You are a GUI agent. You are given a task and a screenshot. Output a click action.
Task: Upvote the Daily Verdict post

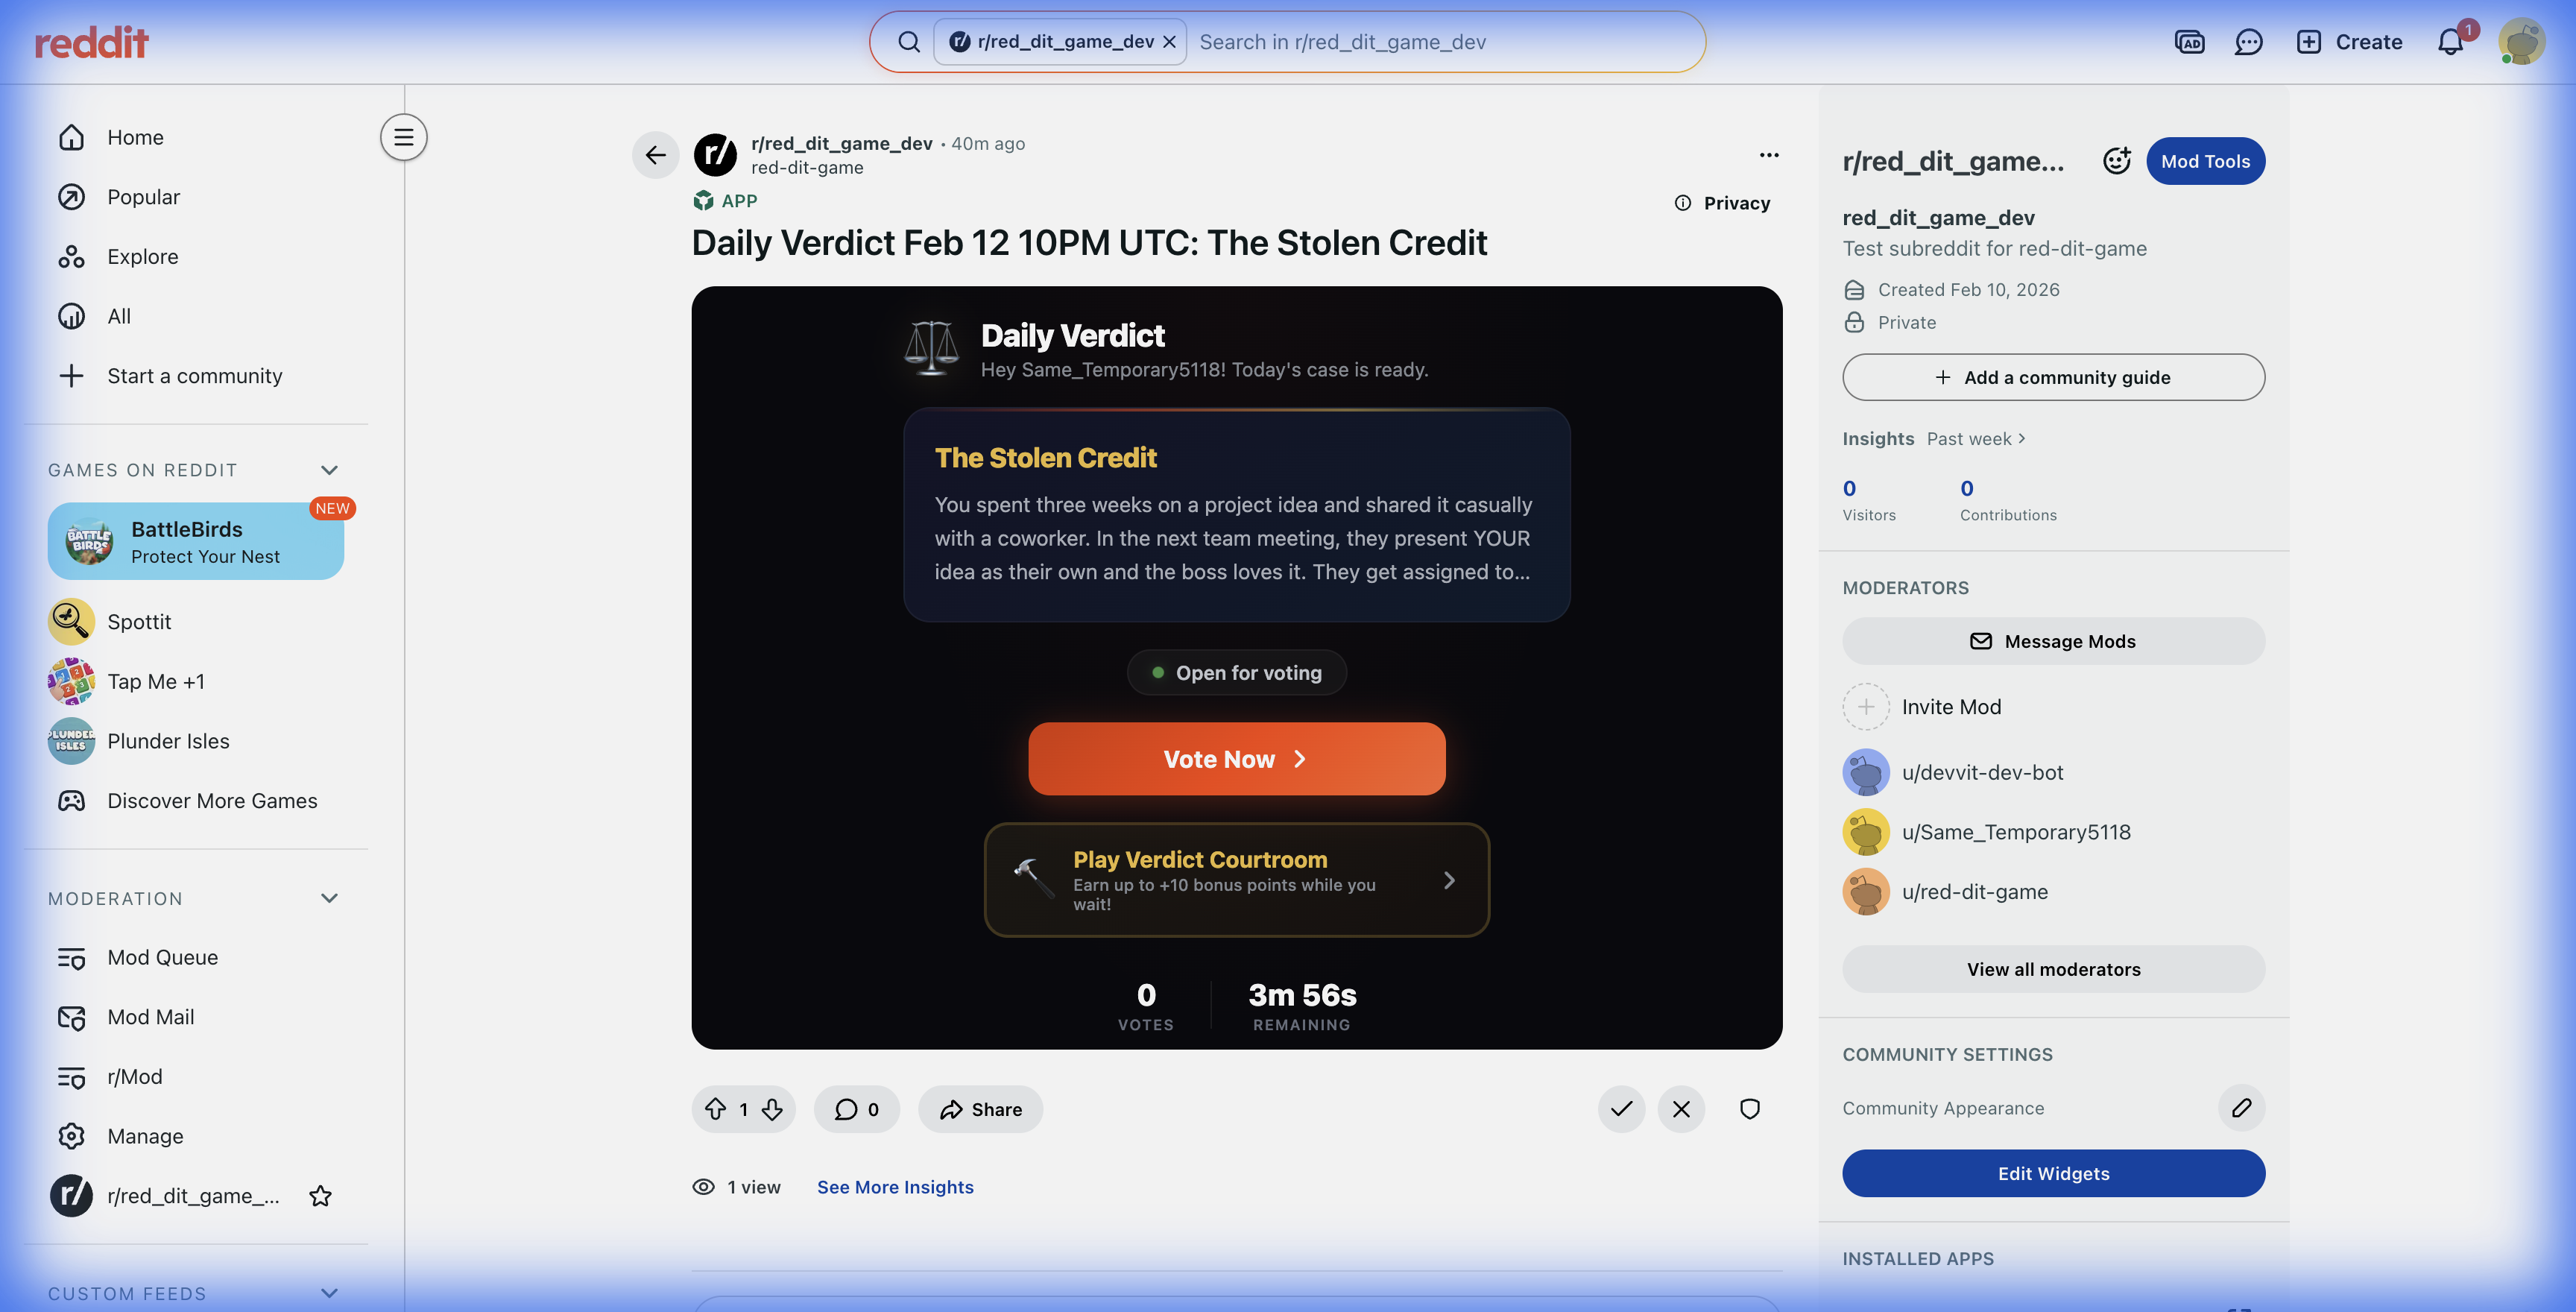coord(715,1109)
